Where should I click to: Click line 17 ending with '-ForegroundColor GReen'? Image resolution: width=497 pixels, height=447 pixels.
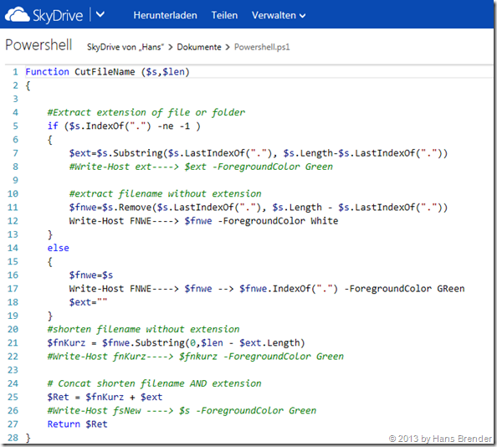click(267, 289)
